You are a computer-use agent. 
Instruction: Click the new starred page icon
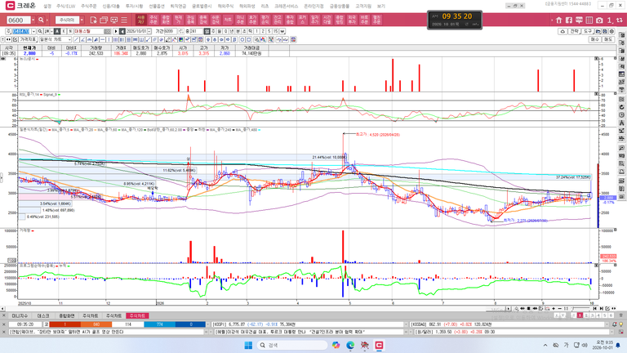click(94, 20)
